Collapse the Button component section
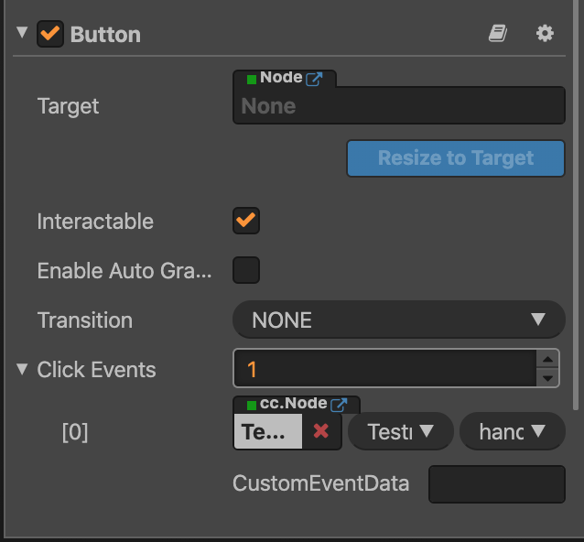Viewport: 584px width, 542px height. coord(22,34)
